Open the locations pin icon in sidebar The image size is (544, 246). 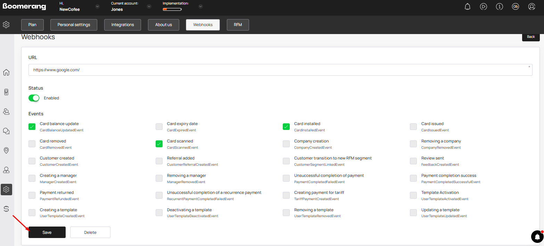click(x=6, y=150)
